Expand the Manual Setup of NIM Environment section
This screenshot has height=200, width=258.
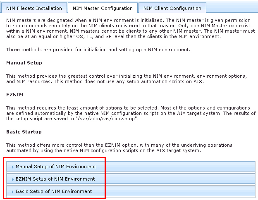point(56,167)
